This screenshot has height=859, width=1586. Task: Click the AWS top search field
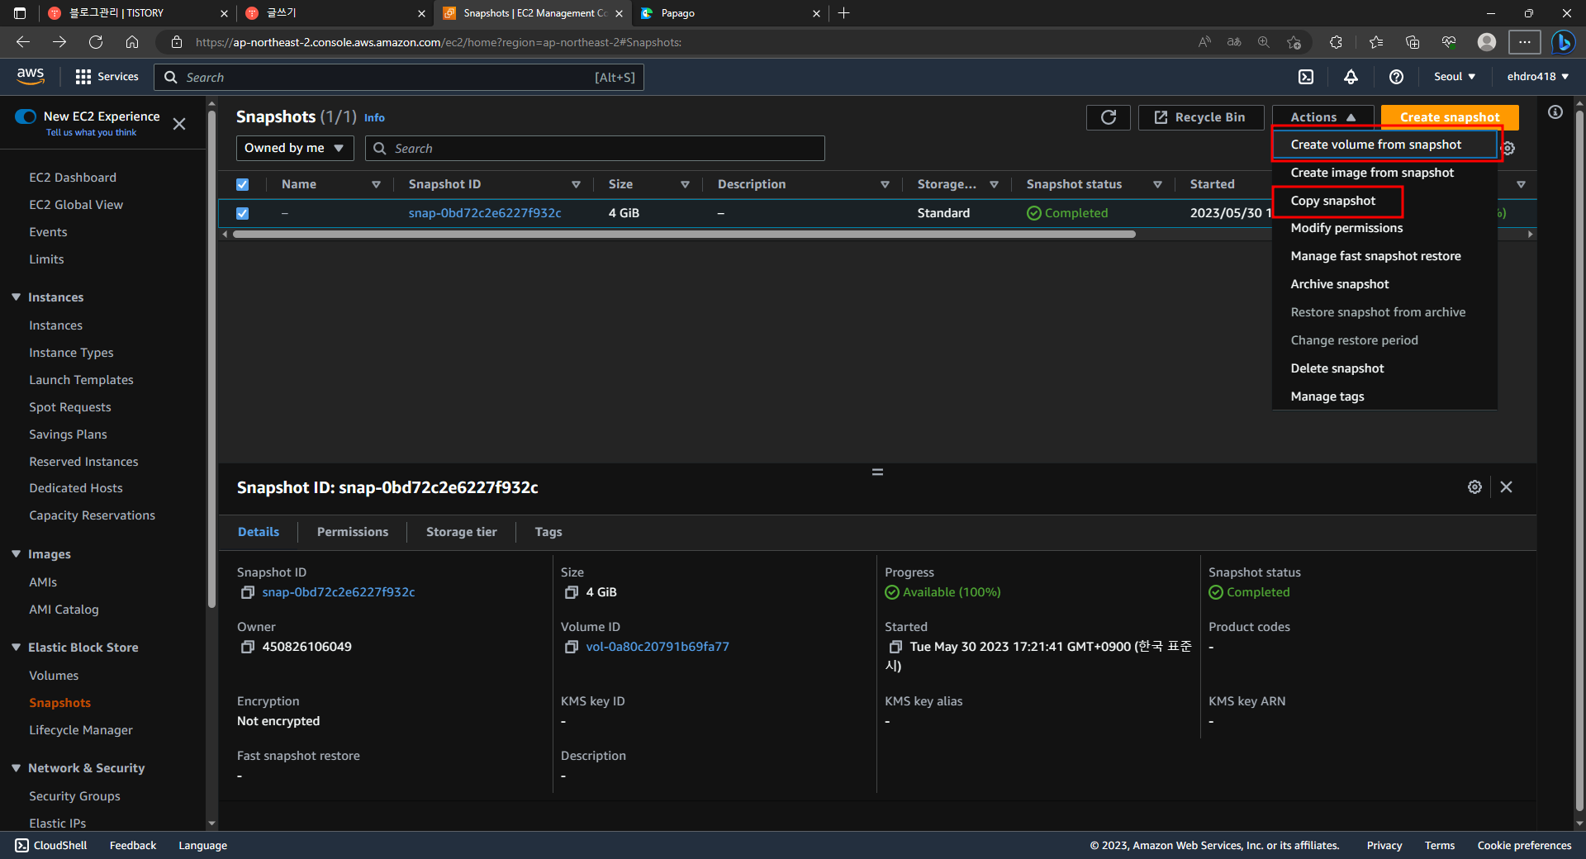coord(399,77)
